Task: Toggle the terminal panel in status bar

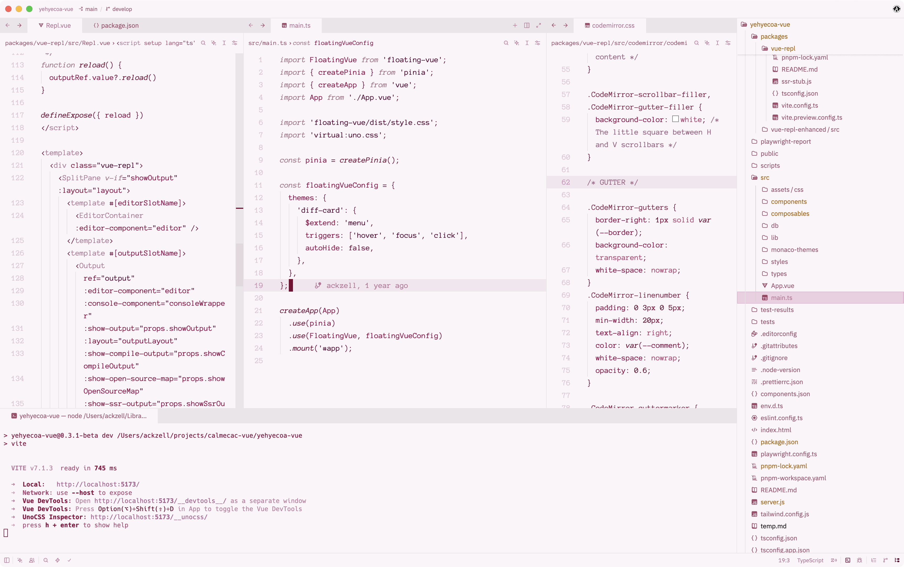Action: click(848, 560)
